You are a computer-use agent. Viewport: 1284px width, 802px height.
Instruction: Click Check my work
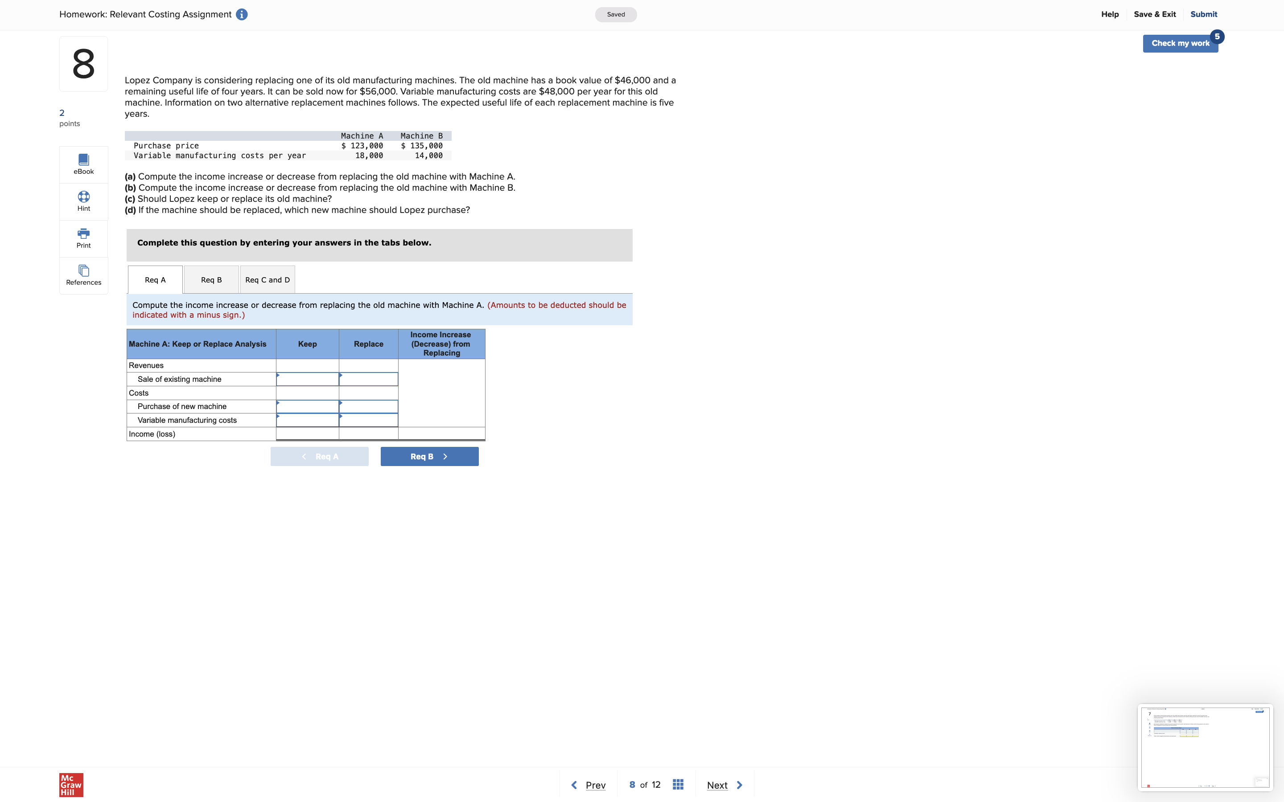1181,43
